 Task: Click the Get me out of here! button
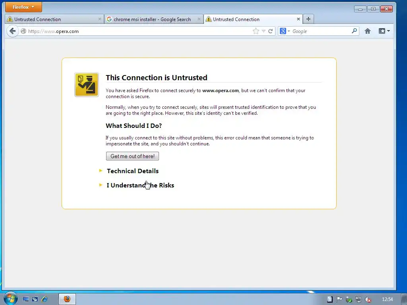click(x=132, y=156)
